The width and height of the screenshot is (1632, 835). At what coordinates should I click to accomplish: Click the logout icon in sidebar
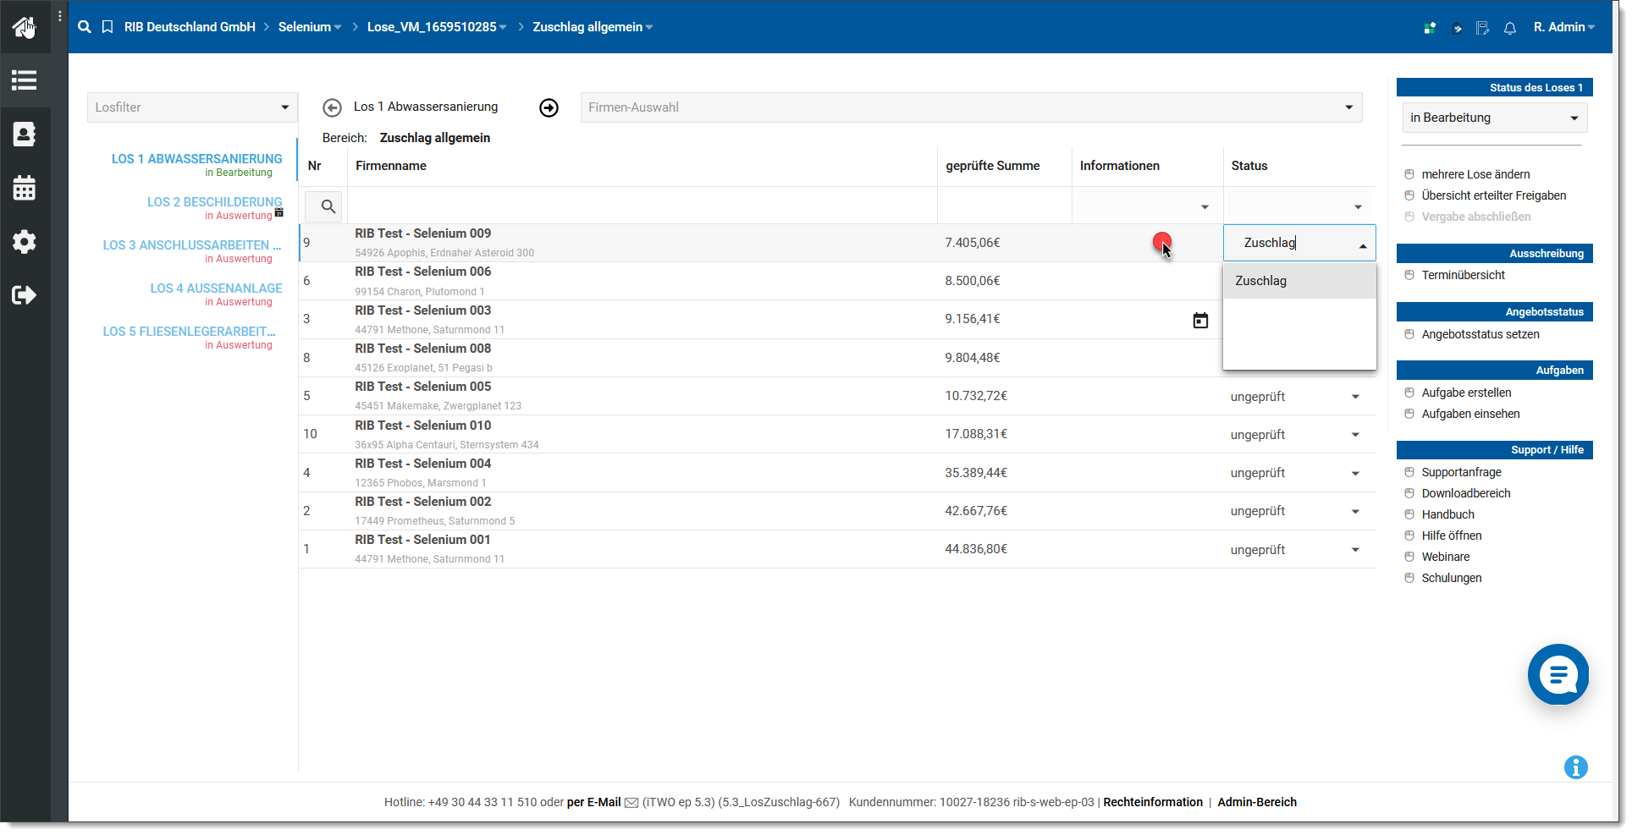click(24, 295)
